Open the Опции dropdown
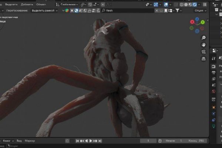The height and width of the screenshot is (148, 222). click(x=200, y=11)
